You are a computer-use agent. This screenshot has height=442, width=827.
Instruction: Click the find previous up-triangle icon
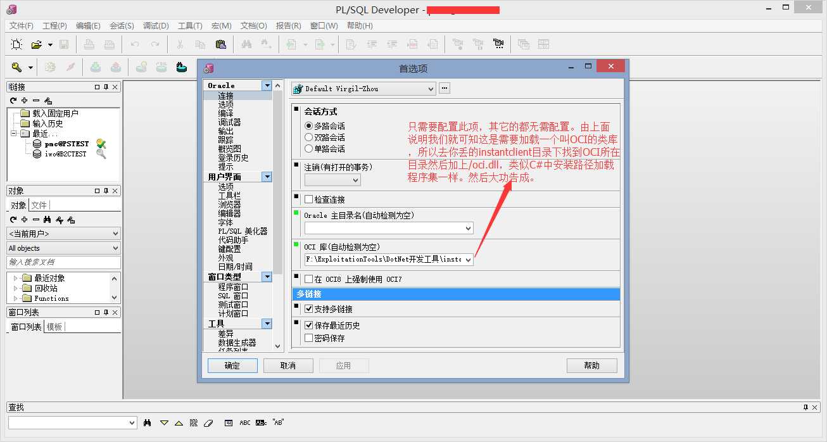click(x=179, y=422)
